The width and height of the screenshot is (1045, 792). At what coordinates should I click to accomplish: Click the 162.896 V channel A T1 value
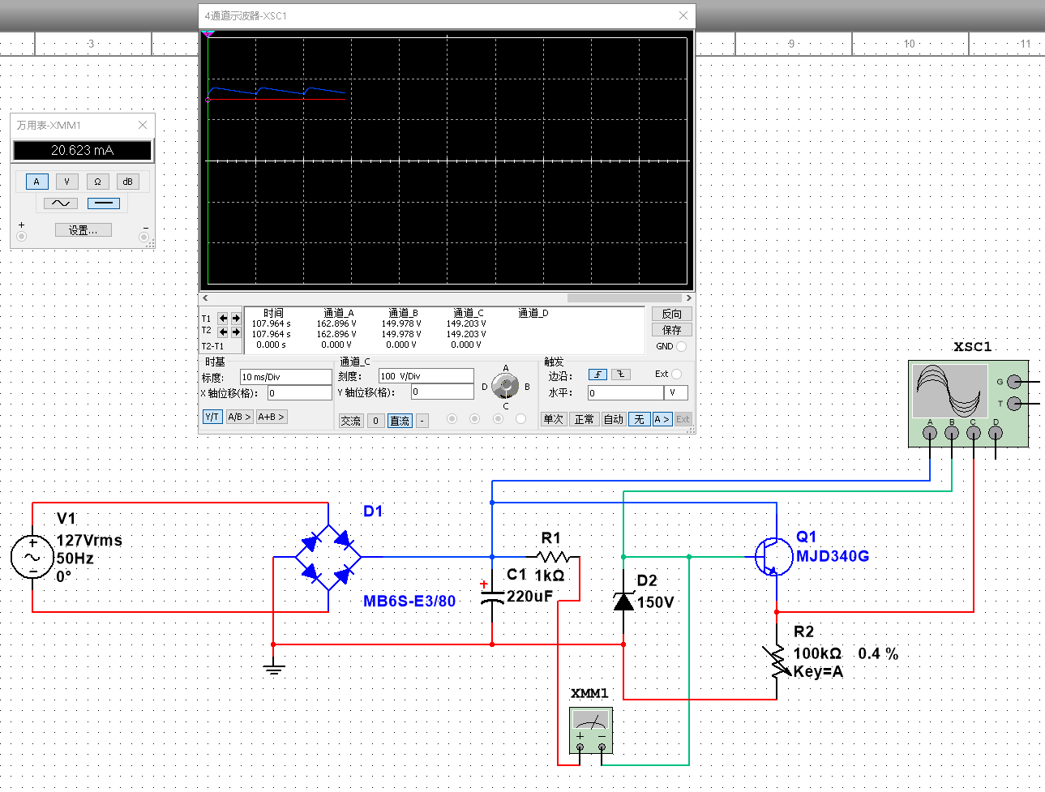click(x=336, y=323)
